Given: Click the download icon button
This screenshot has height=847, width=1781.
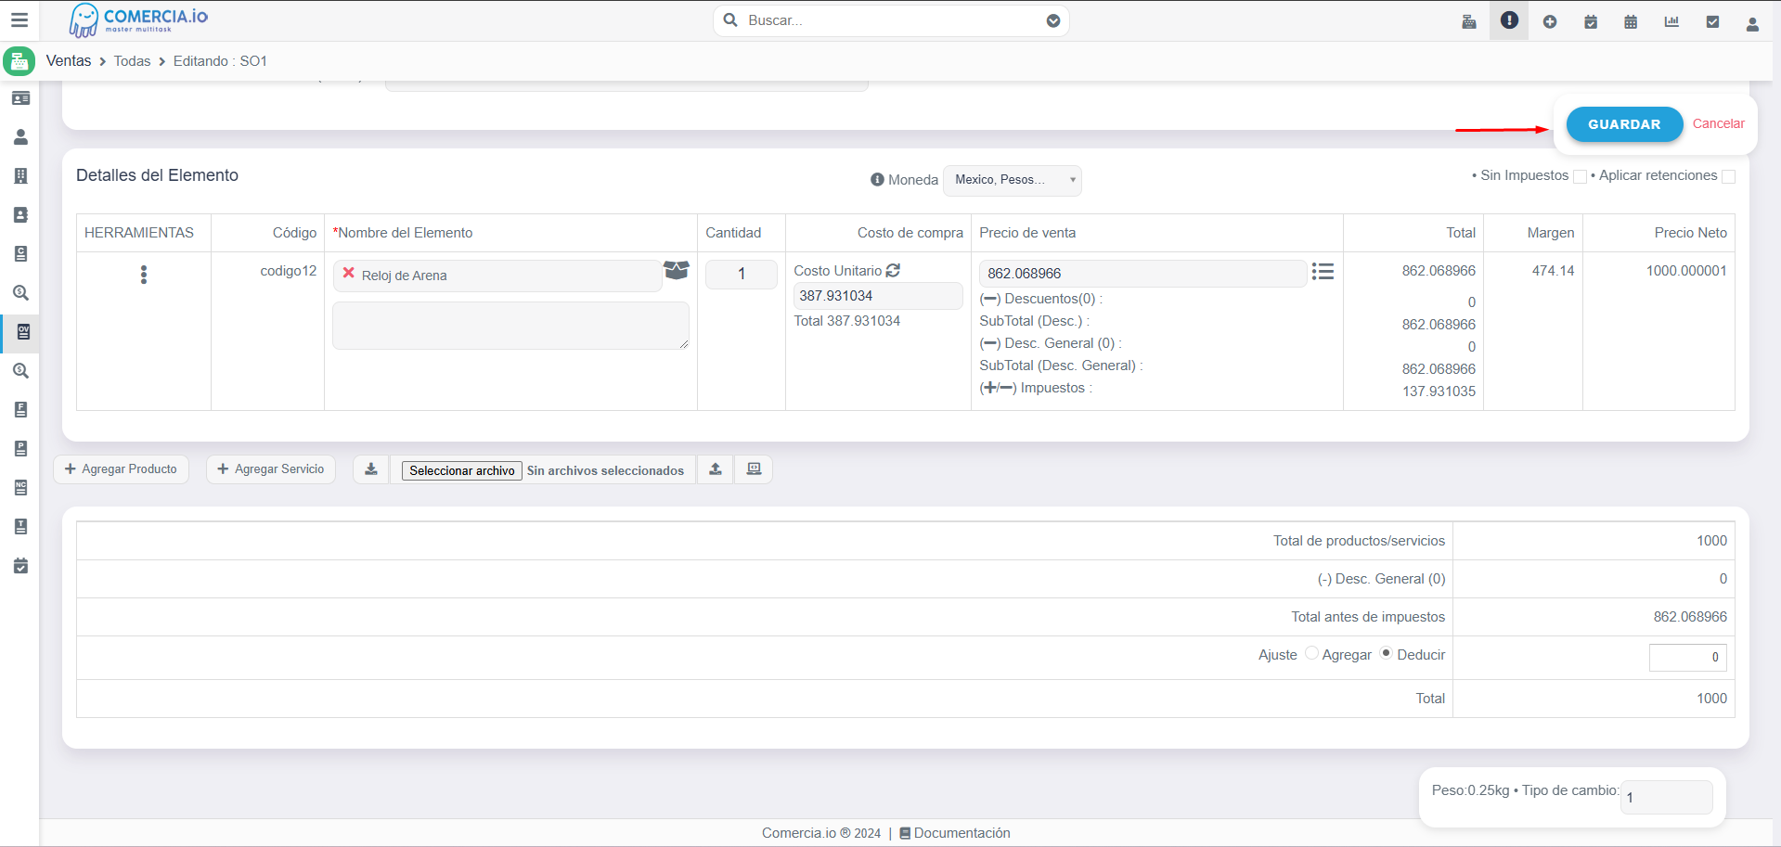Looking at the screenshot, I should tap(371, 469).
